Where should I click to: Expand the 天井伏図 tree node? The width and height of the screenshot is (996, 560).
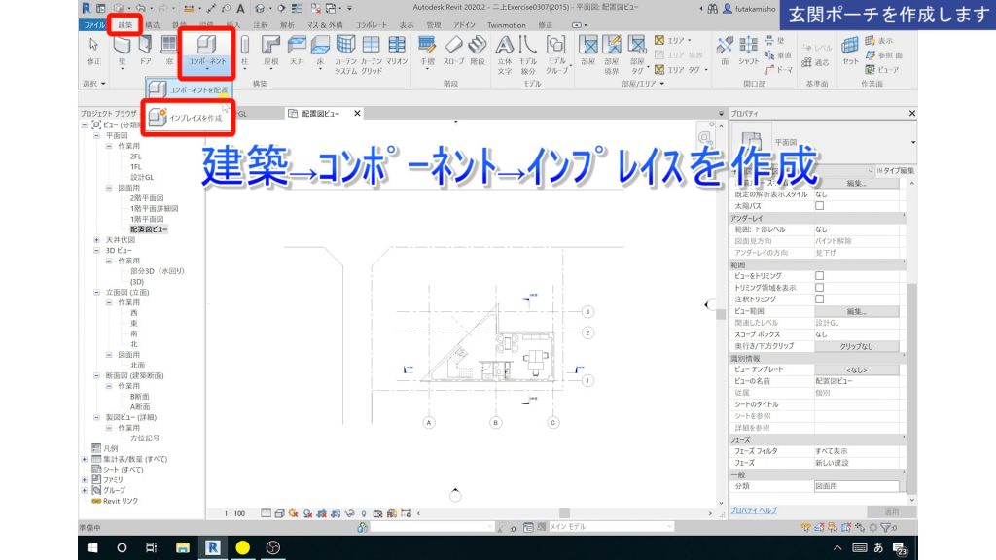[96, 239]
